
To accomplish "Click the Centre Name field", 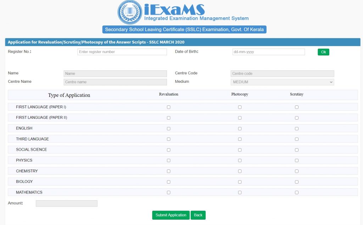I will click(115, 82).
